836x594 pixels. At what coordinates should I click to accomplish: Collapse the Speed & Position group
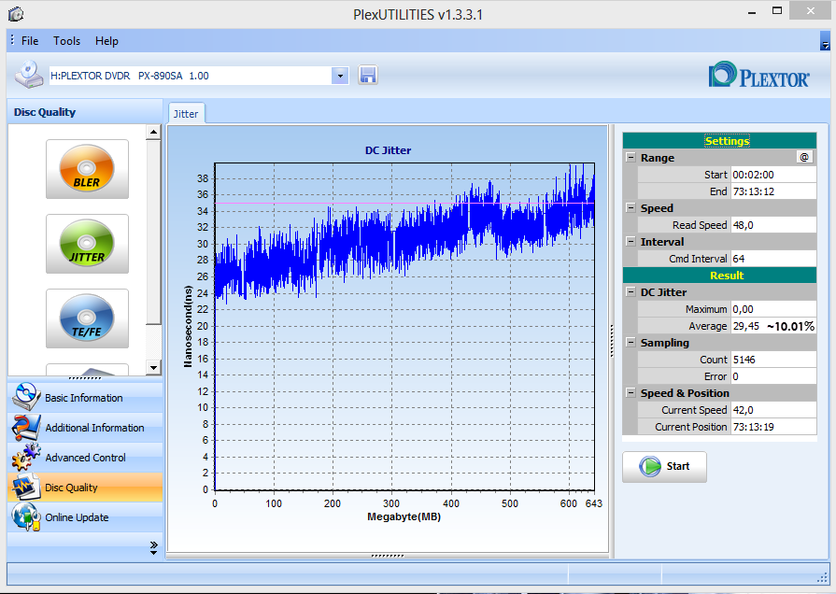[631, 393]
